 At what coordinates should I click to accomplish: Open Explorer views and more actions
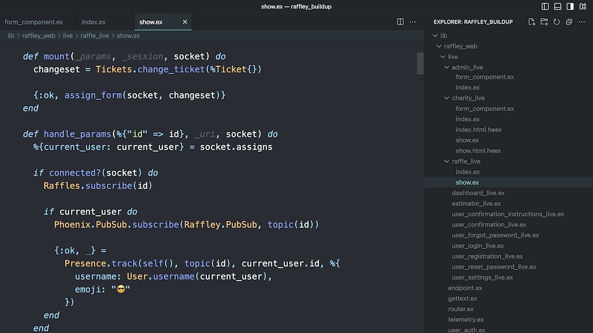point(582,22)
